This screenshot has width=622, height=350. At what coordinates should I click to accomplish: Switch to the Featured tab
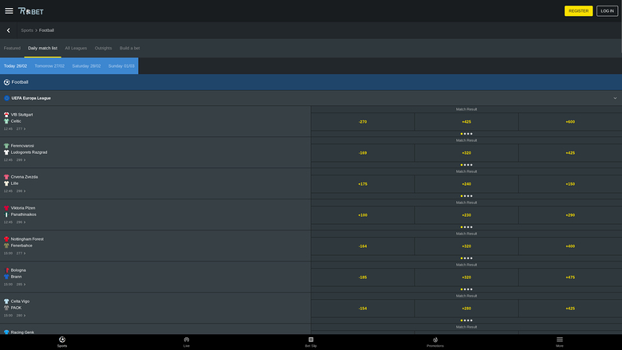[x=12, y=48]
